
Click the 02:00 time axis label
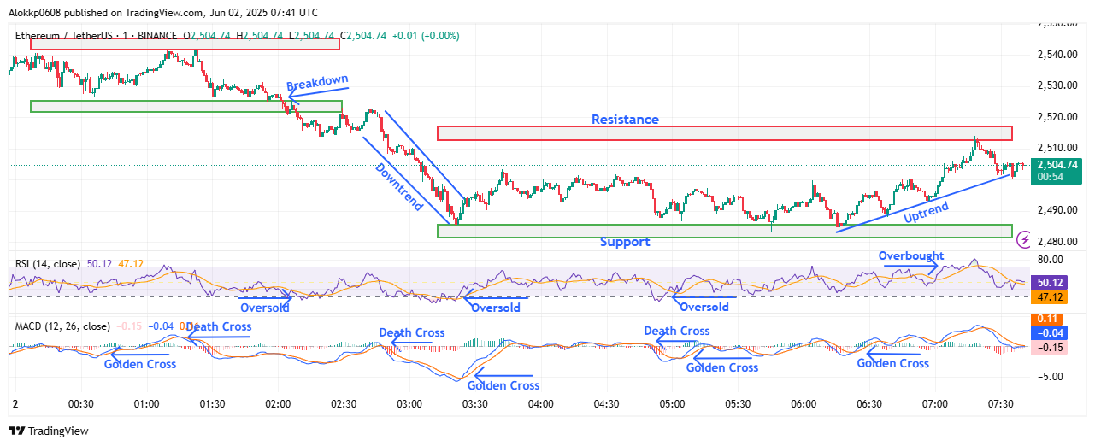278,403
